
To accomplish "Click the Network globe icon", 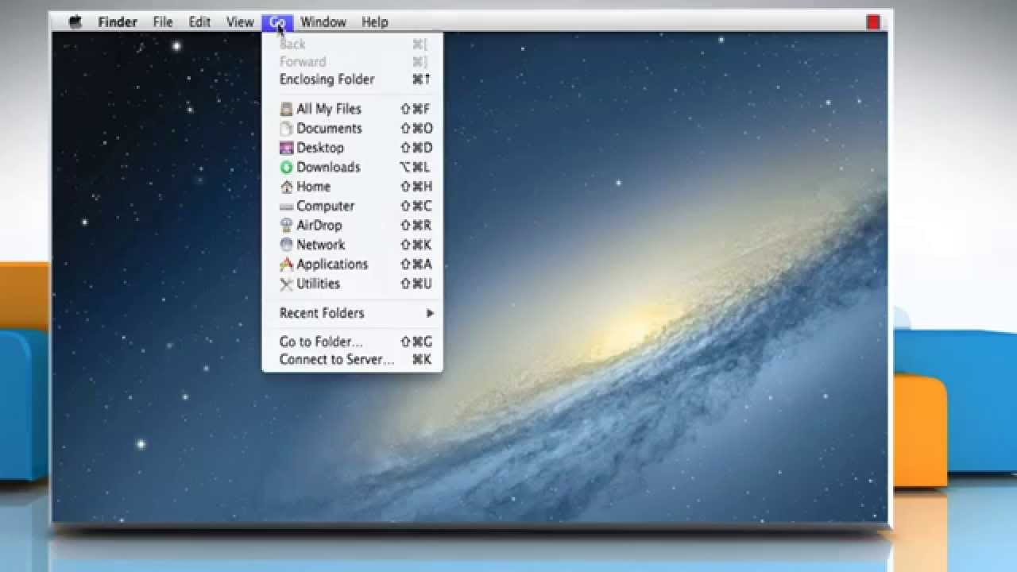I will (x=287, y=245).
